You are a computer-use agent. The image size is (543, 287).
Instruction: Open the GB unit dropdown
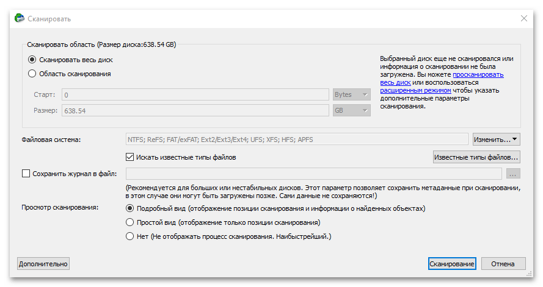(x=351, y=110)
